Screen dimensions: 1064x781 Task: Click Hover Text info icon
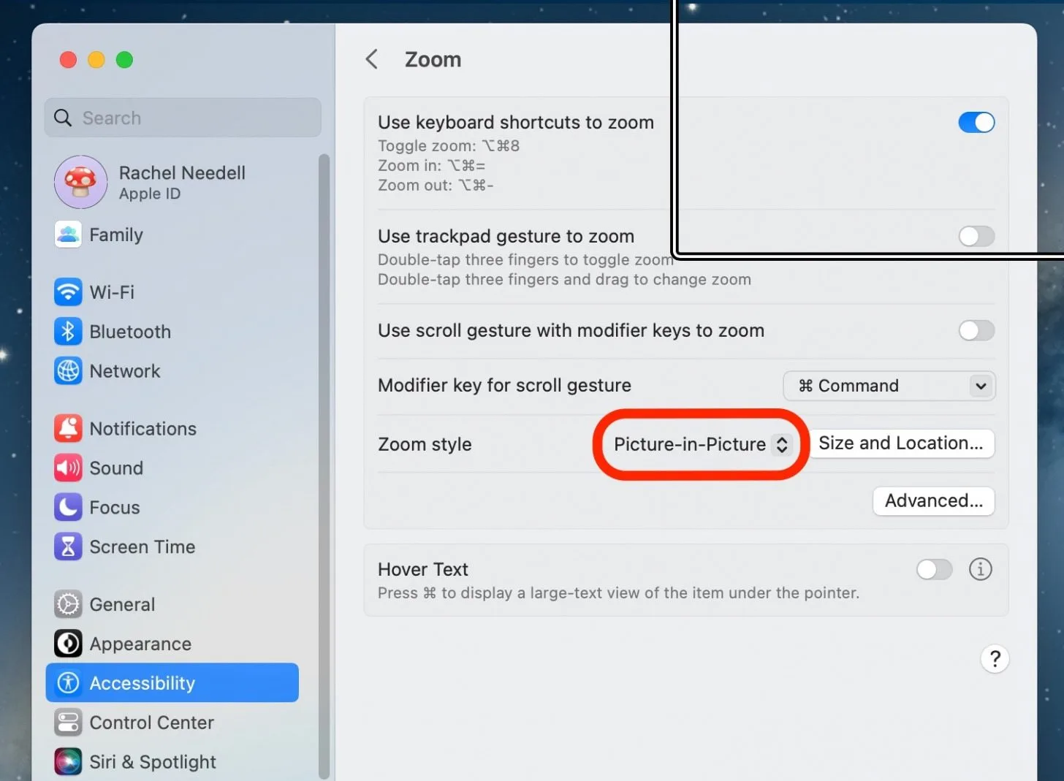point(980,569)
